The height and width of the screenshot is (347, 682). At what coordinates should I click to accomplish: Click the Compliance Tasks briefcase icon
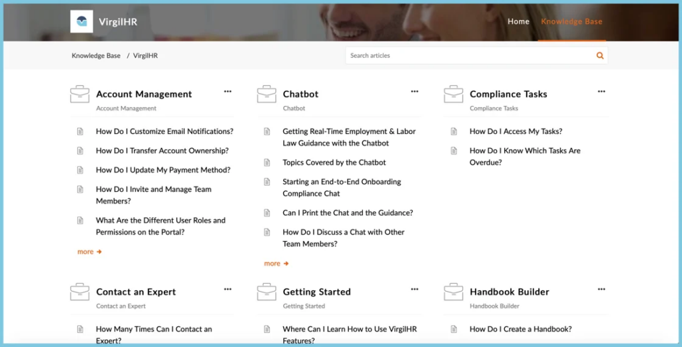pos(453,94)
